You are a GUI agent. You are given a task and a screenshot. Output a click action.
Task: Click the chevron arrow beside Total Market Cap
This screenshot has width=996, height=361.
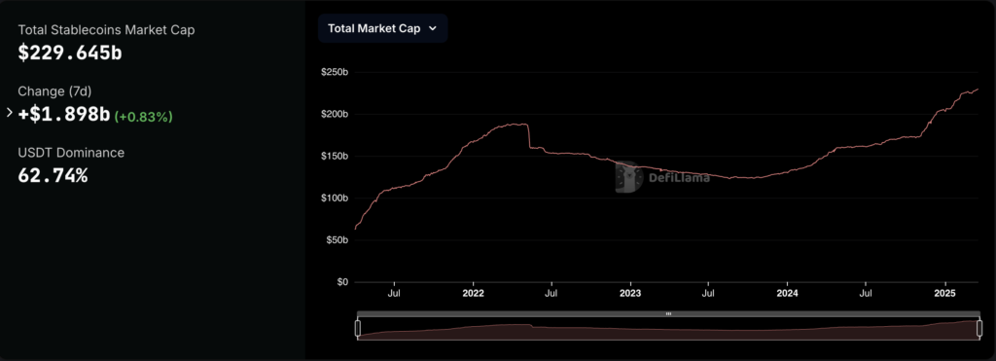(x=433, y=28)
